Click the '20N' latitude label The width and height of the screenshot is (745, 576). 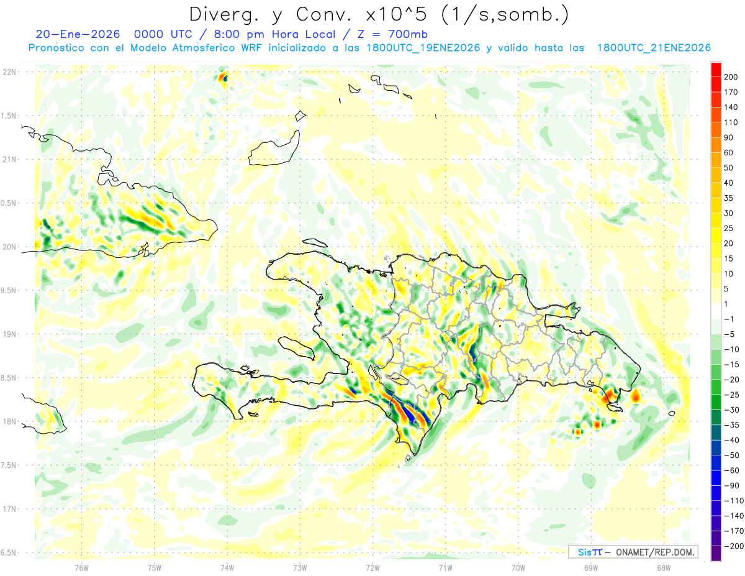[9, 247]
